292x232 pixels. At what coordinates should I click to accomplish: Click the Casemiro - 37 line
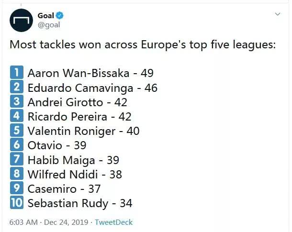pyautogui.click(x=64, y=189)
